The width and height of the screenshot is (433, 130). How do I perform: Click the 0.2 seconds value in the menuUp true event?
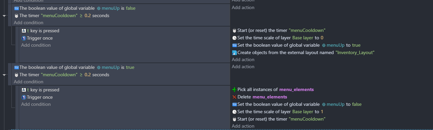(x=87, y=75)
